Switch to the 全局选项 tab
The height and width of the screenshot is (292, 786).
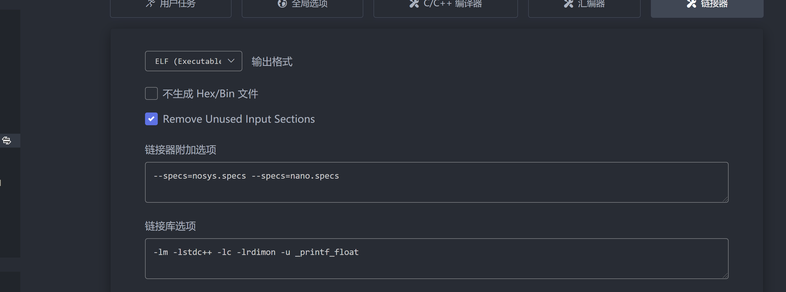click(302, 4)
